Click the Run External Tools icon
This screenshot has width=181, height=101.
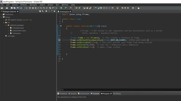tap(71, 8)
